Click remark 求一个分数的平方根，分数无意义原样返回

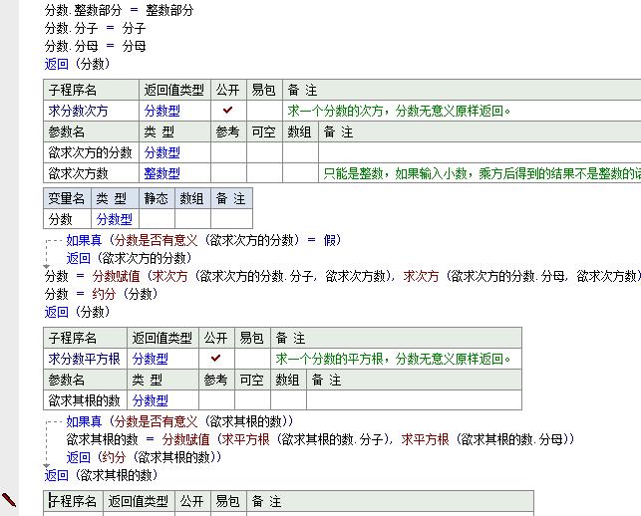coord(393,359)
